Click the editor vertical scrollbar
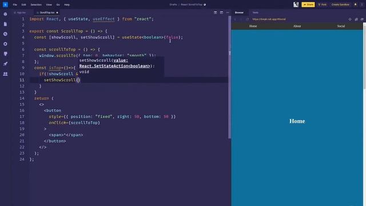 point(229,77)
